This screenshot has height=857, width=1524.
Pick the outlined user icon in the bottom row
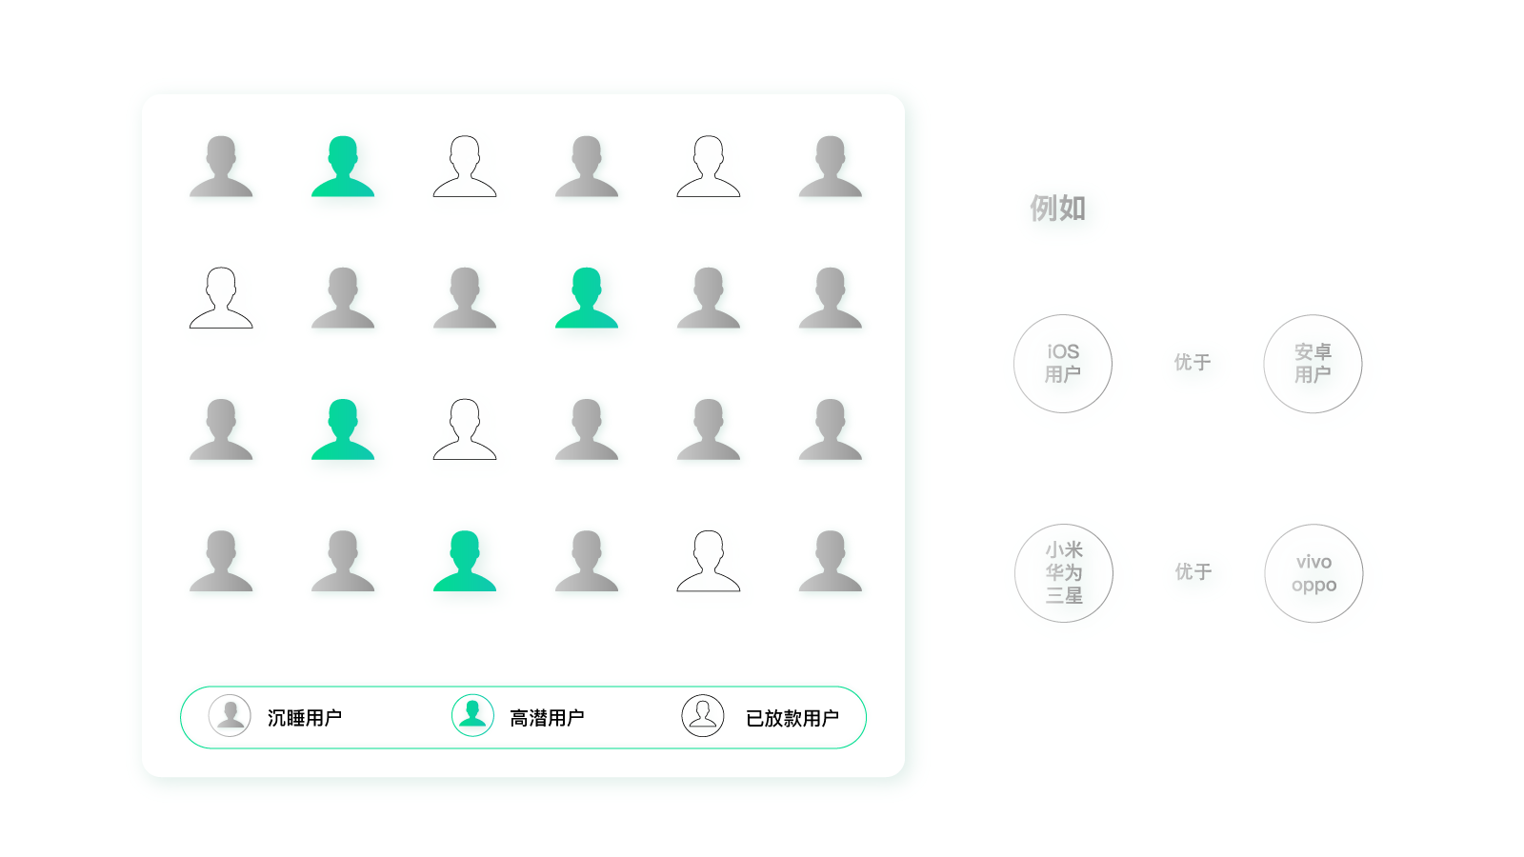709,562
